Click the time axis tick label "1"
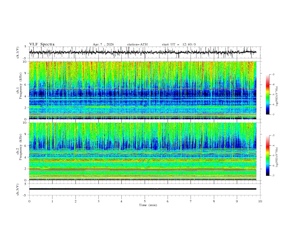The image size is (293, 226). pos(52,201)
